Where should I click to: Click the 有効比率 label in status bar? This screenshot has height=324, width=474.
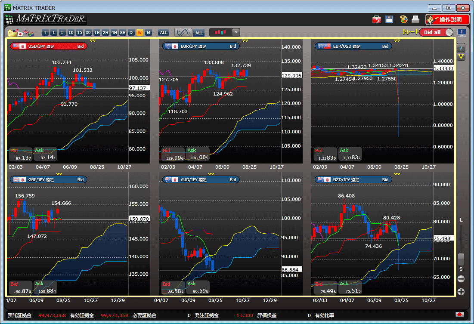point(324,315)
